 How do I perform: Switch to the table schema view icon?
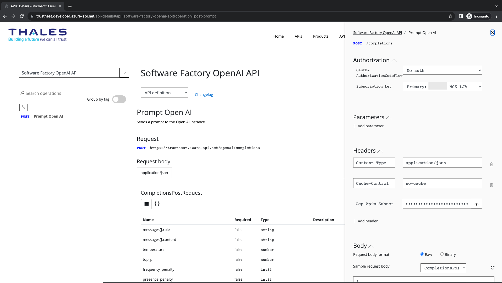point(146,204)
